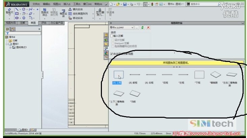The image size is (247, 138).
Task: Open the Line tool dropdown arrow
Action: click(20, 9)
